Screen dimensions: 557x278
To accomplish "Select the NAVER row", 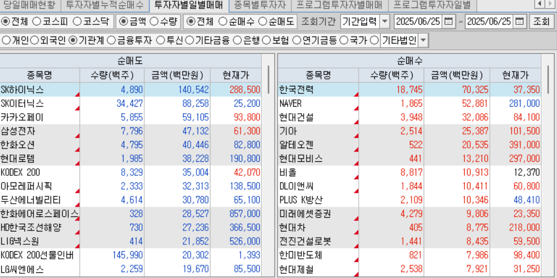I will point(410,103).
